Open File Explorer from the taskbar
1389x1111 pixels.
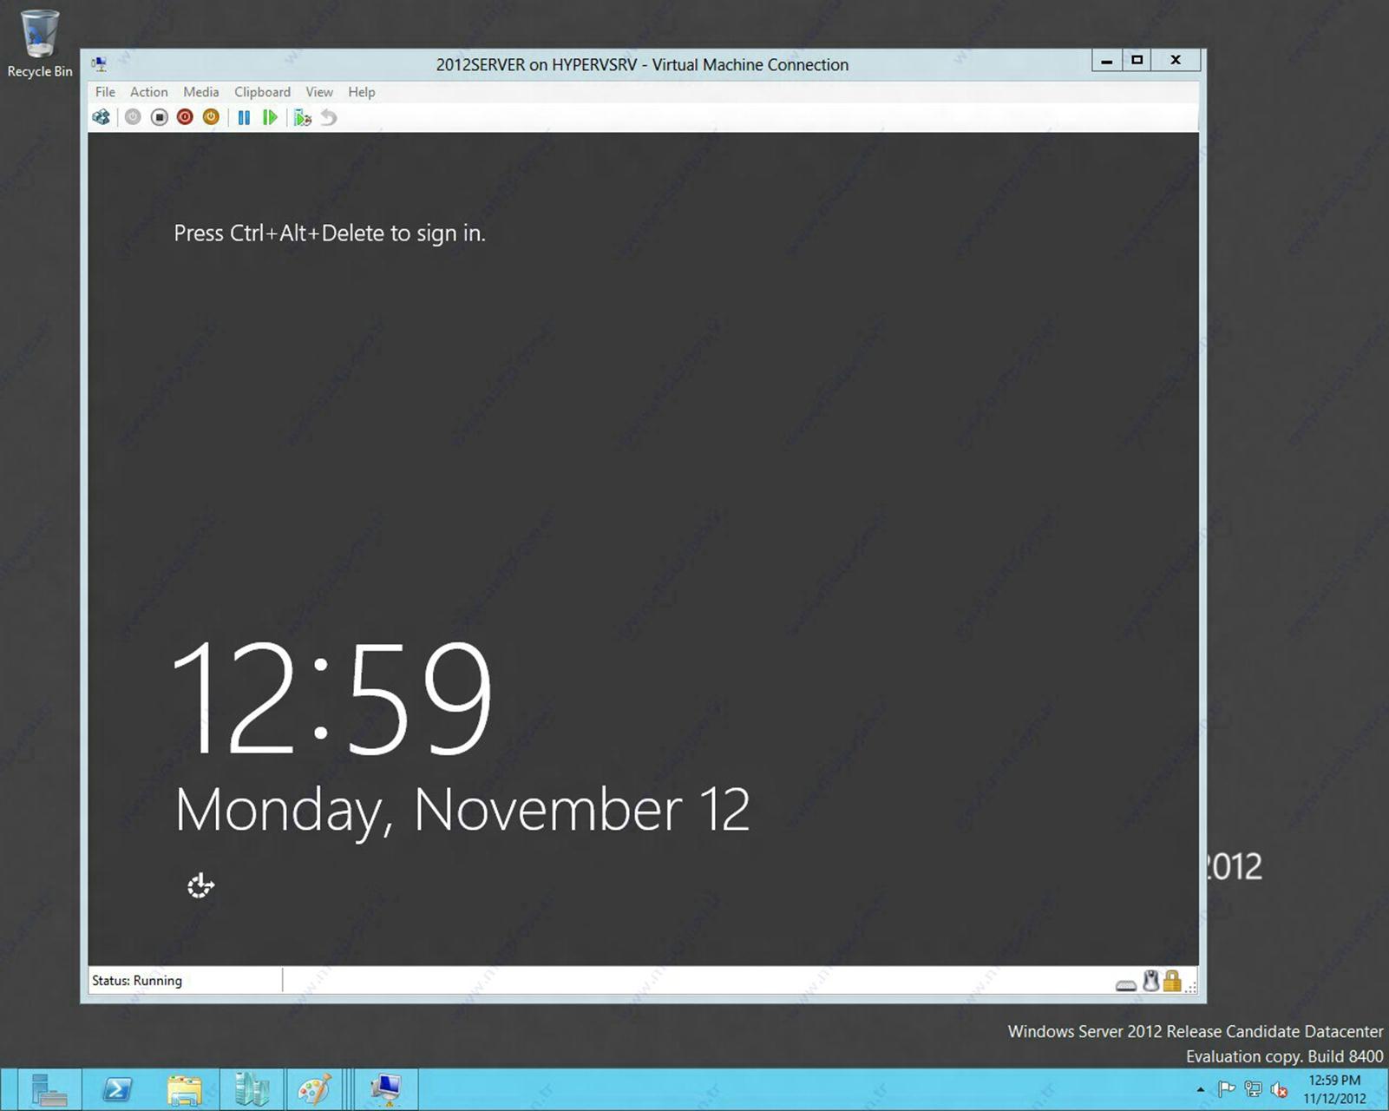(185, 1089)
